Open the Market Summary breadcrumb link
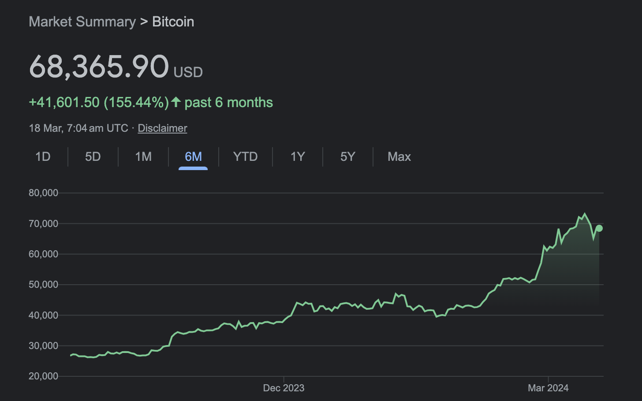The width and height of the screenshot is (642, 401). 82,22
